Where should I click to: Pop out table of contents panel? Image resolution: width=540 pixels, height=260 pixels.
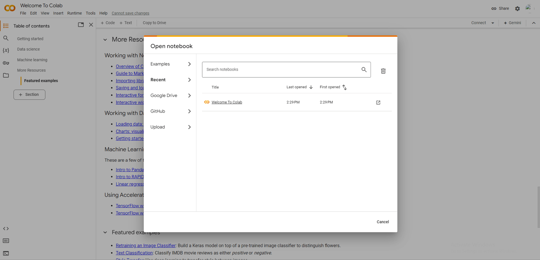[81, 25]
